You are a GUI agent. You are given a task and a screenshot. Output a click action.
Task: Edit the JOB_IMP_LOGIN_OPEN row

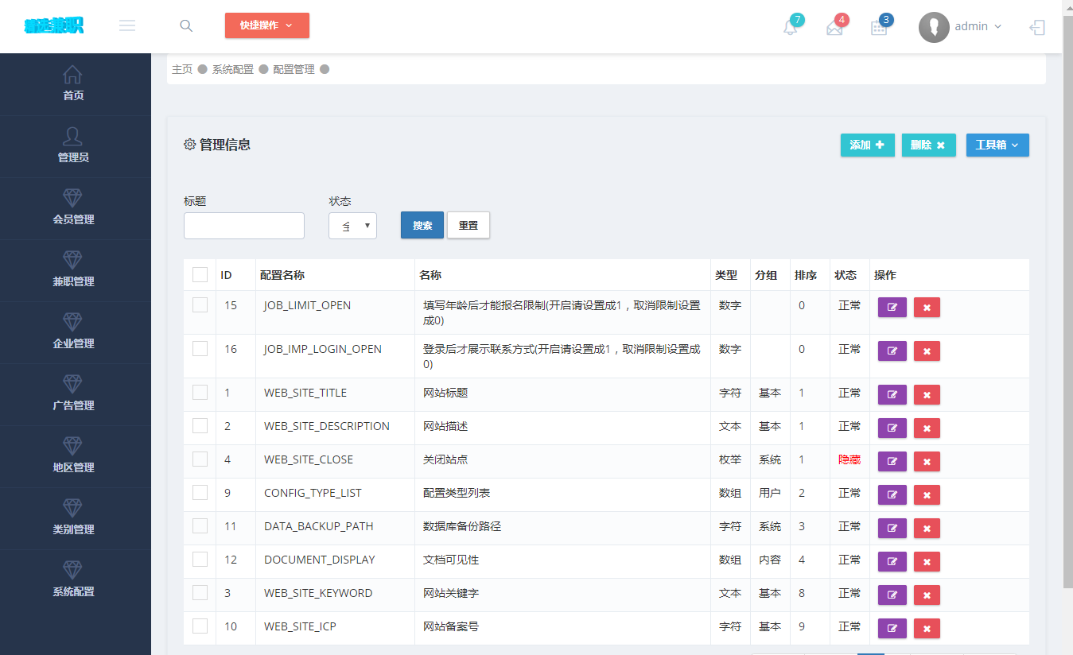[892, 351]
